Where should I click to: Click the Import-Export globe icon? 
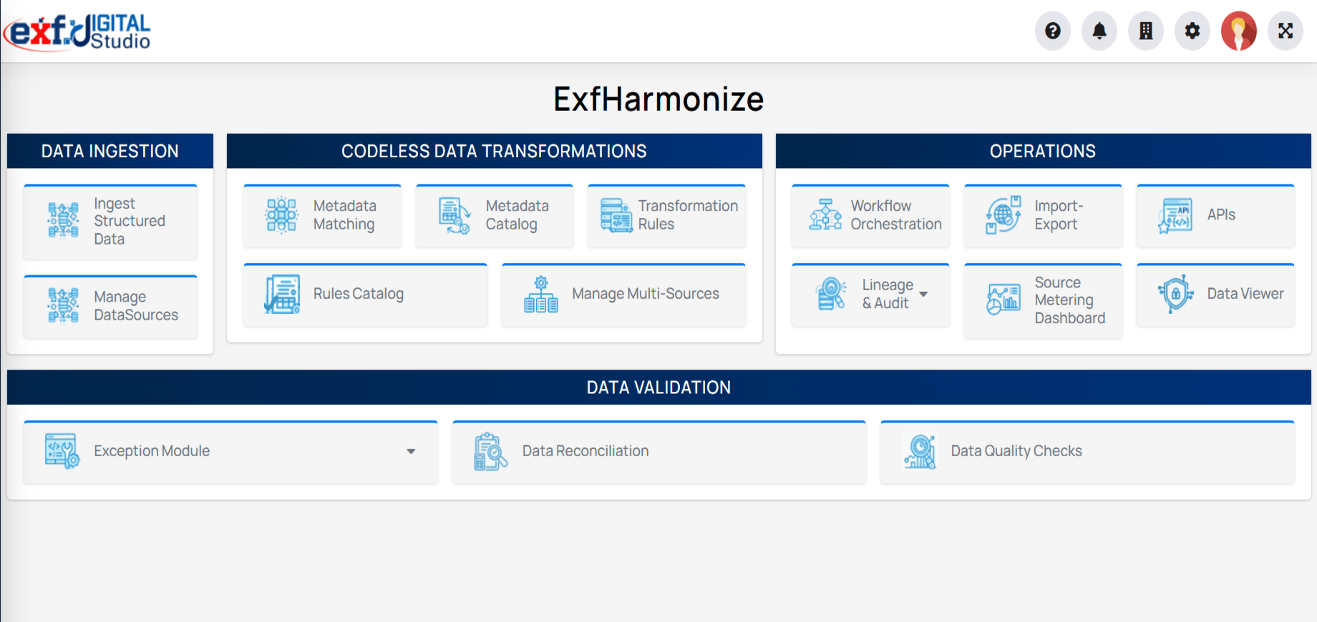1003,214
